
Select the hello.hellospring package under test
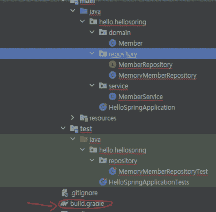pyautogui.click(x=122, y=150)
